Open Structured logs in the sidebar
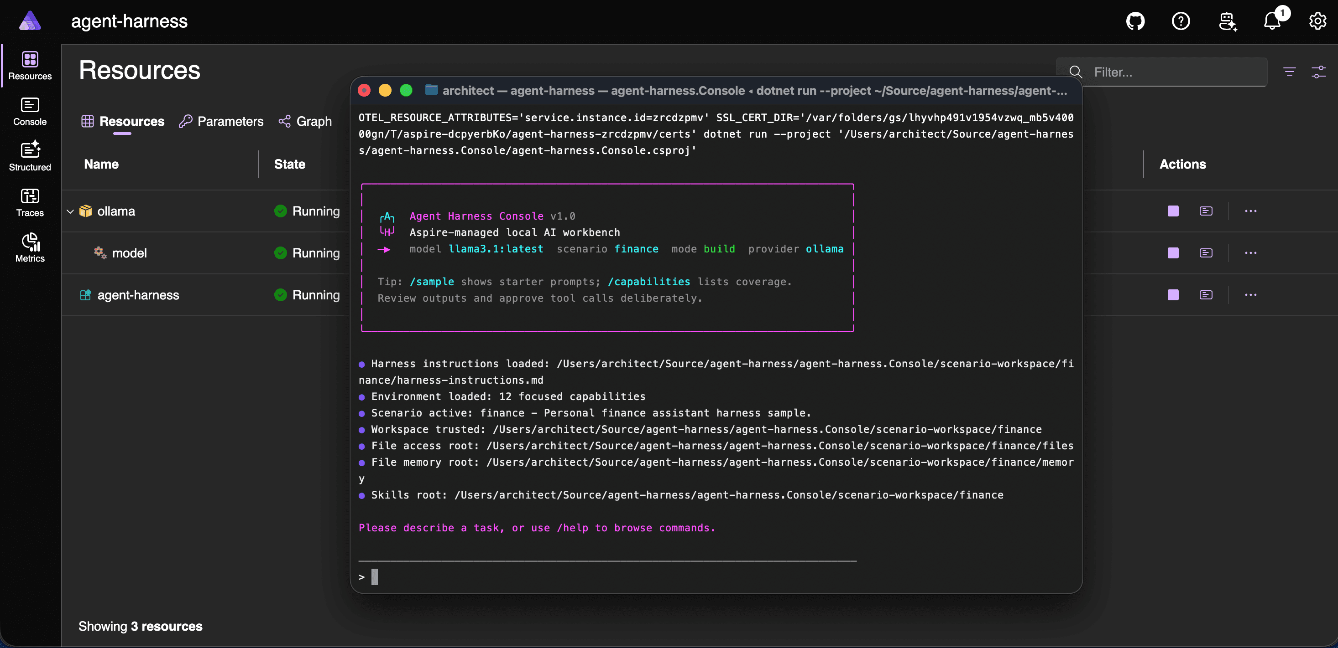 pyautogui.click(x=30, y=157)
